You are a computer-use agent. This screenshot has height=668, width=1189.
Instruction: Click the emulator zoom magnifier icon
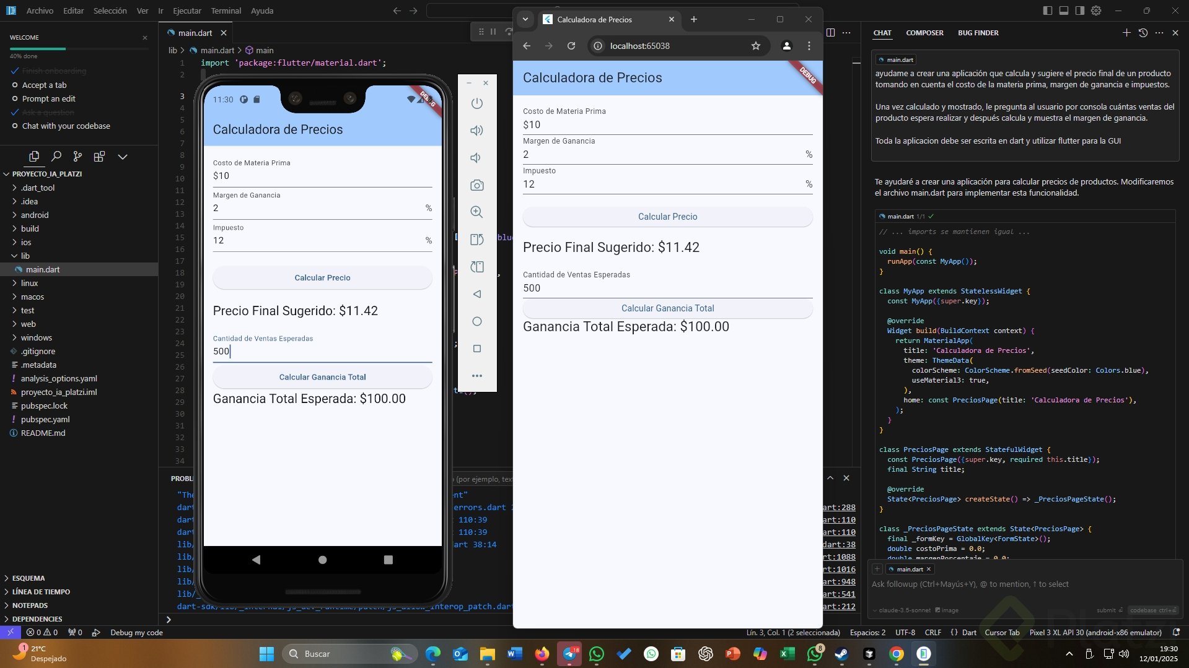(476, 212)
